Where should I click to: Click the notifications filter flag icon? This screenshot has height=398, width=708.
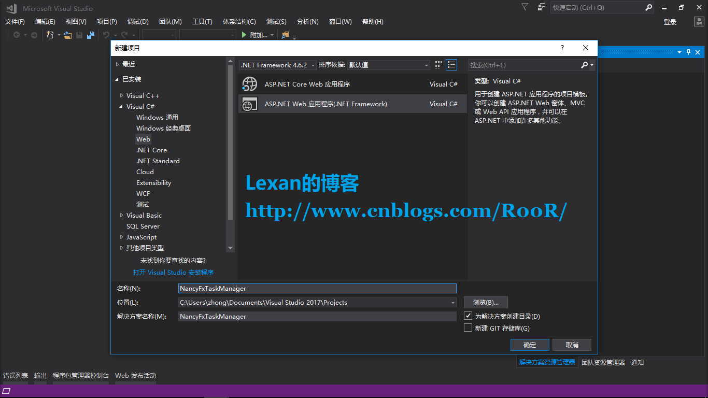pyautogui.click(x=525, y=7)
